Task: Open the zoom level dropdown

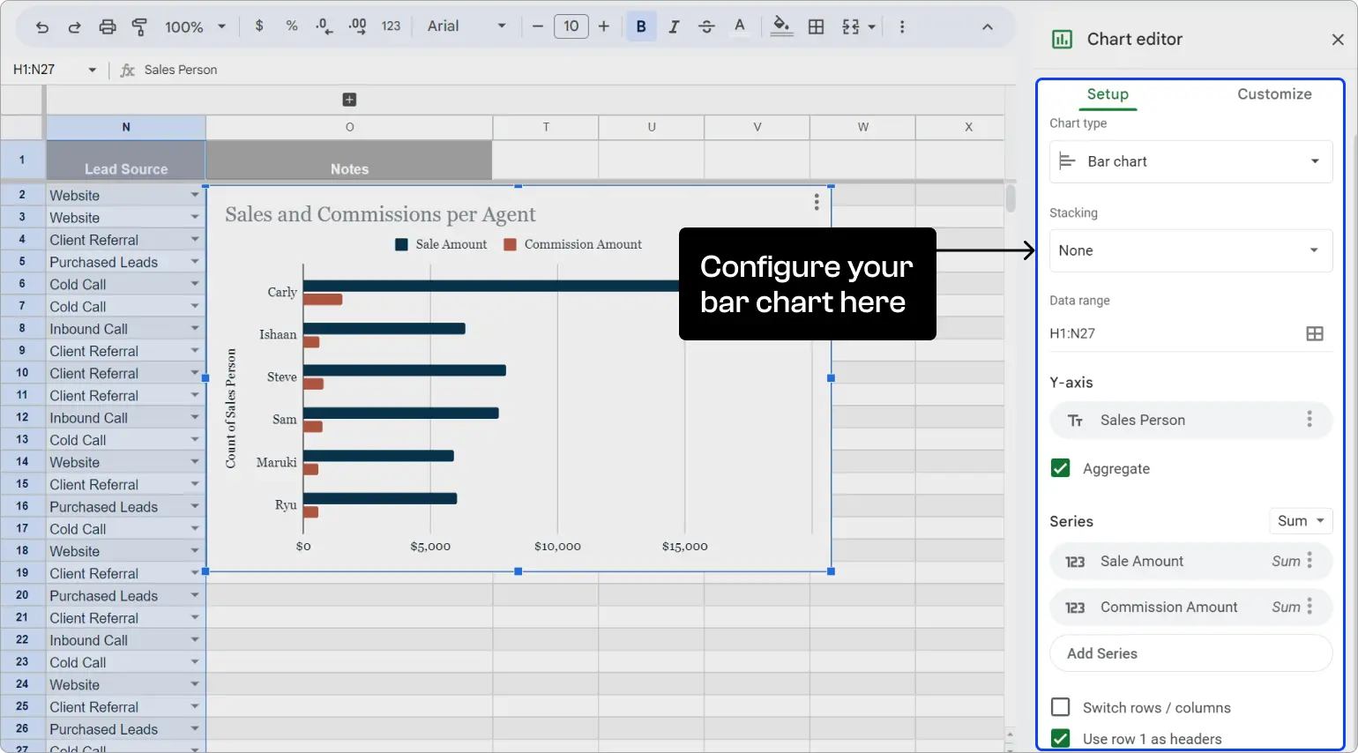Action: coord(196,26)
